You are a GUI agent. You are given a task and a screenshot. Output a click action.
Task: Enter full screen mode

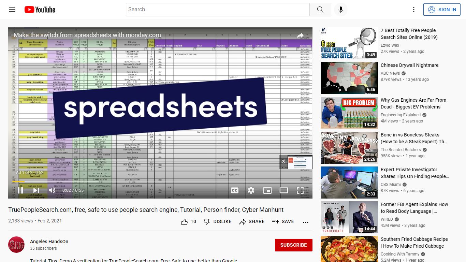click(300, 190)
